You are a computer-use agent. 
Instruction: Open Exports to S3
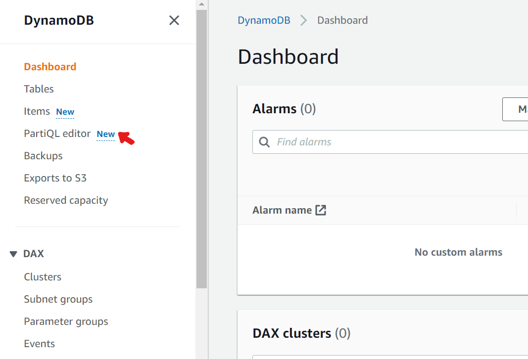(55, 178)
